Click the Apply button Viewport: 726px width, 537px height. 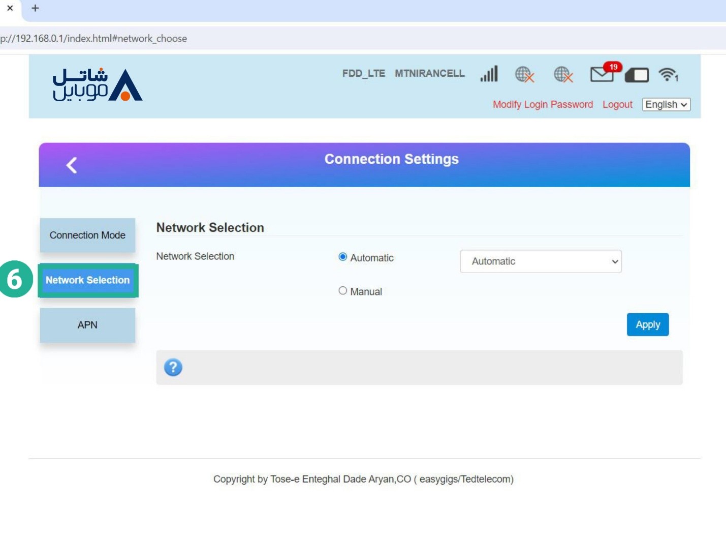coord(648,324)
